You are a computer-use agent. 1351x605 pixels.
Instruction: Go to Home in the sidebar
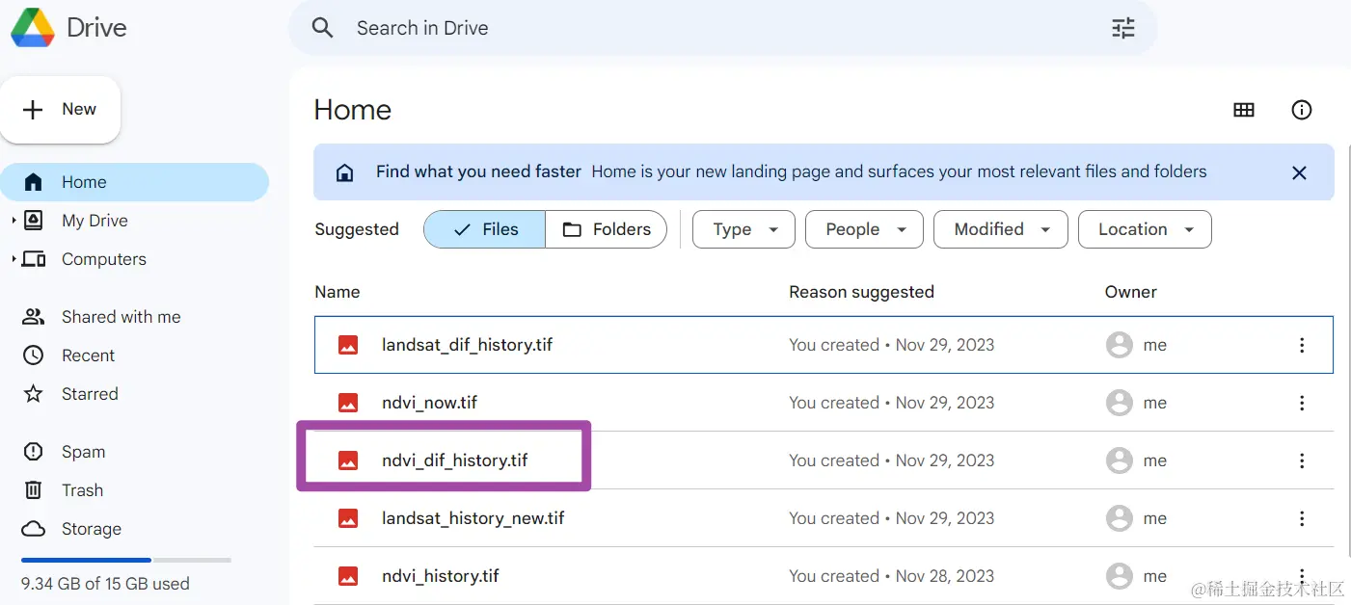pos(134,182)
